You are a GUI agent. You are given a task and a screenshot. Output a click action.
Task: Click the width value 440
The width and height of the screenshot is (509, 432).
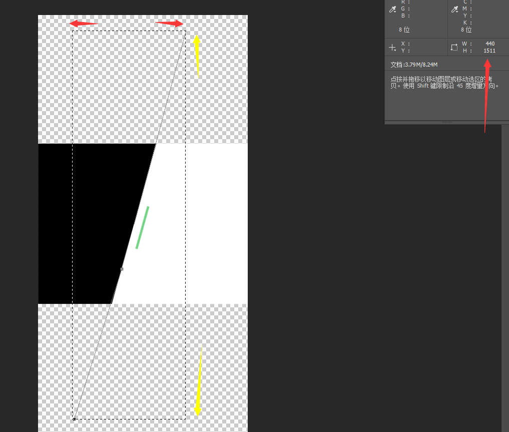pyautogui.click(x=489, y=44)
